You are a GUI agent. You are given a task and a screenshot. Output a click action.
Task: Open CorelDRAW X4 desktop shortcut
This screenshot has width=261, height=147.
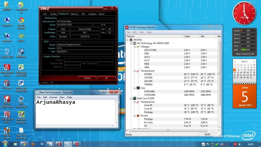click(21, 7)
